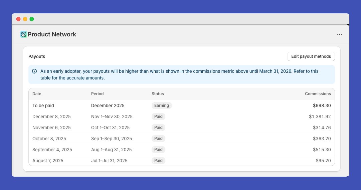Open the three-dot more options menu
Screen dimensions: 361x190
click(x=340, y=34)
